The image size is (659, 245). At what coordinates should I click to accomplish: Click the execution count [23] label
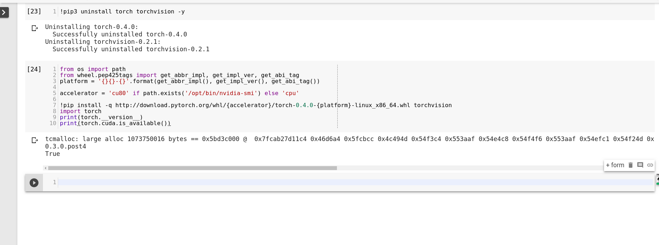point(34,11)
